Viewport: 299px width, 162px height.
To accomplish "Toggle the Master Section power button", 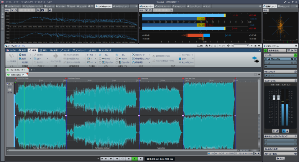I will click(x=265, y=50).
